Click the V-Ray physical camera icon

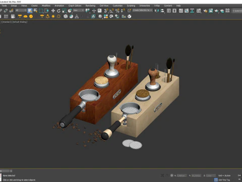coord(13,16)
